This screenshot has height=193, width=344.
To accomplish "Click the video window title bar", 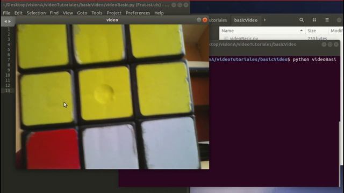I will [x=112, y=20].
